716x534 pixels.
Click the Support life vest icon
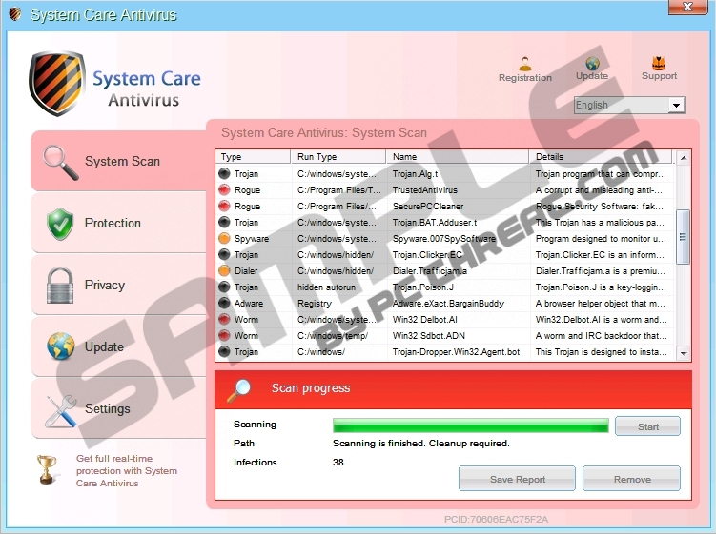coord(659,63)
